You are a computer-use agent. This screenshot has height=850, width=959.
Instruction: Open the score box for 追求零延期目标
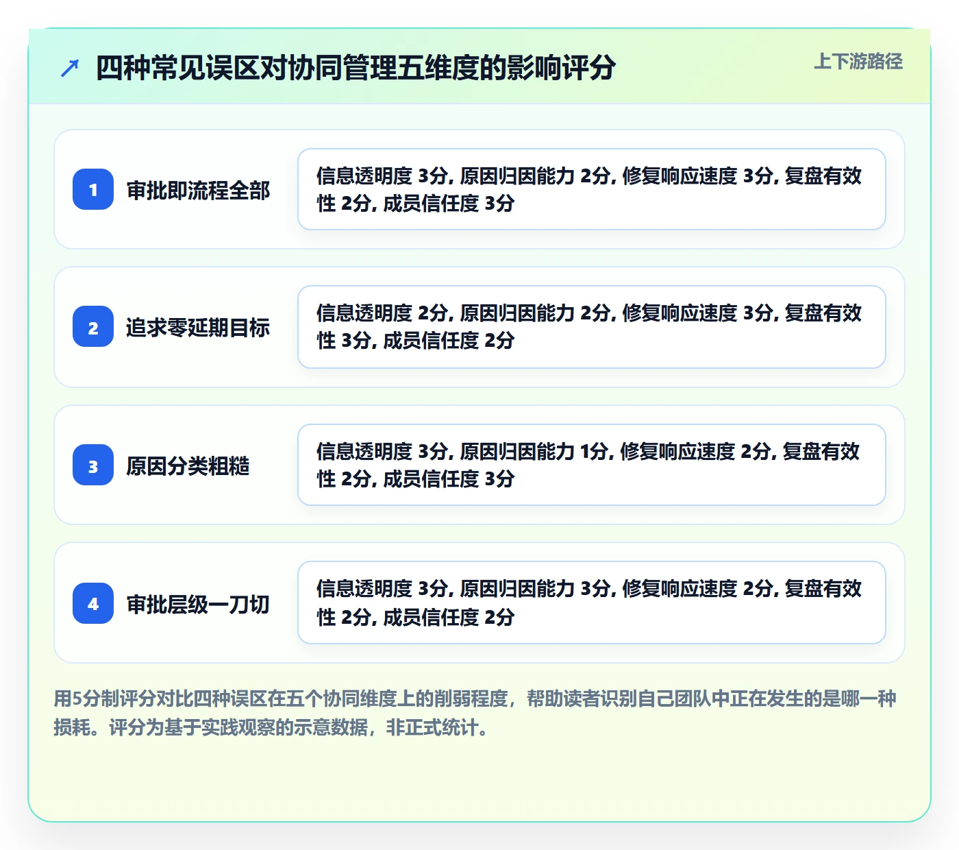tap(592, 327)
